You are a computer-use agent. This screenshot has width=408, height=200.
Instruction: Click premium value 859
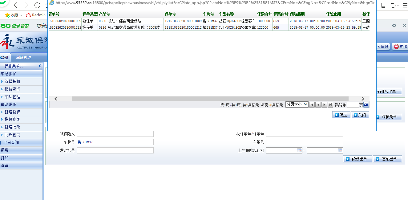(x=276, y=21)
